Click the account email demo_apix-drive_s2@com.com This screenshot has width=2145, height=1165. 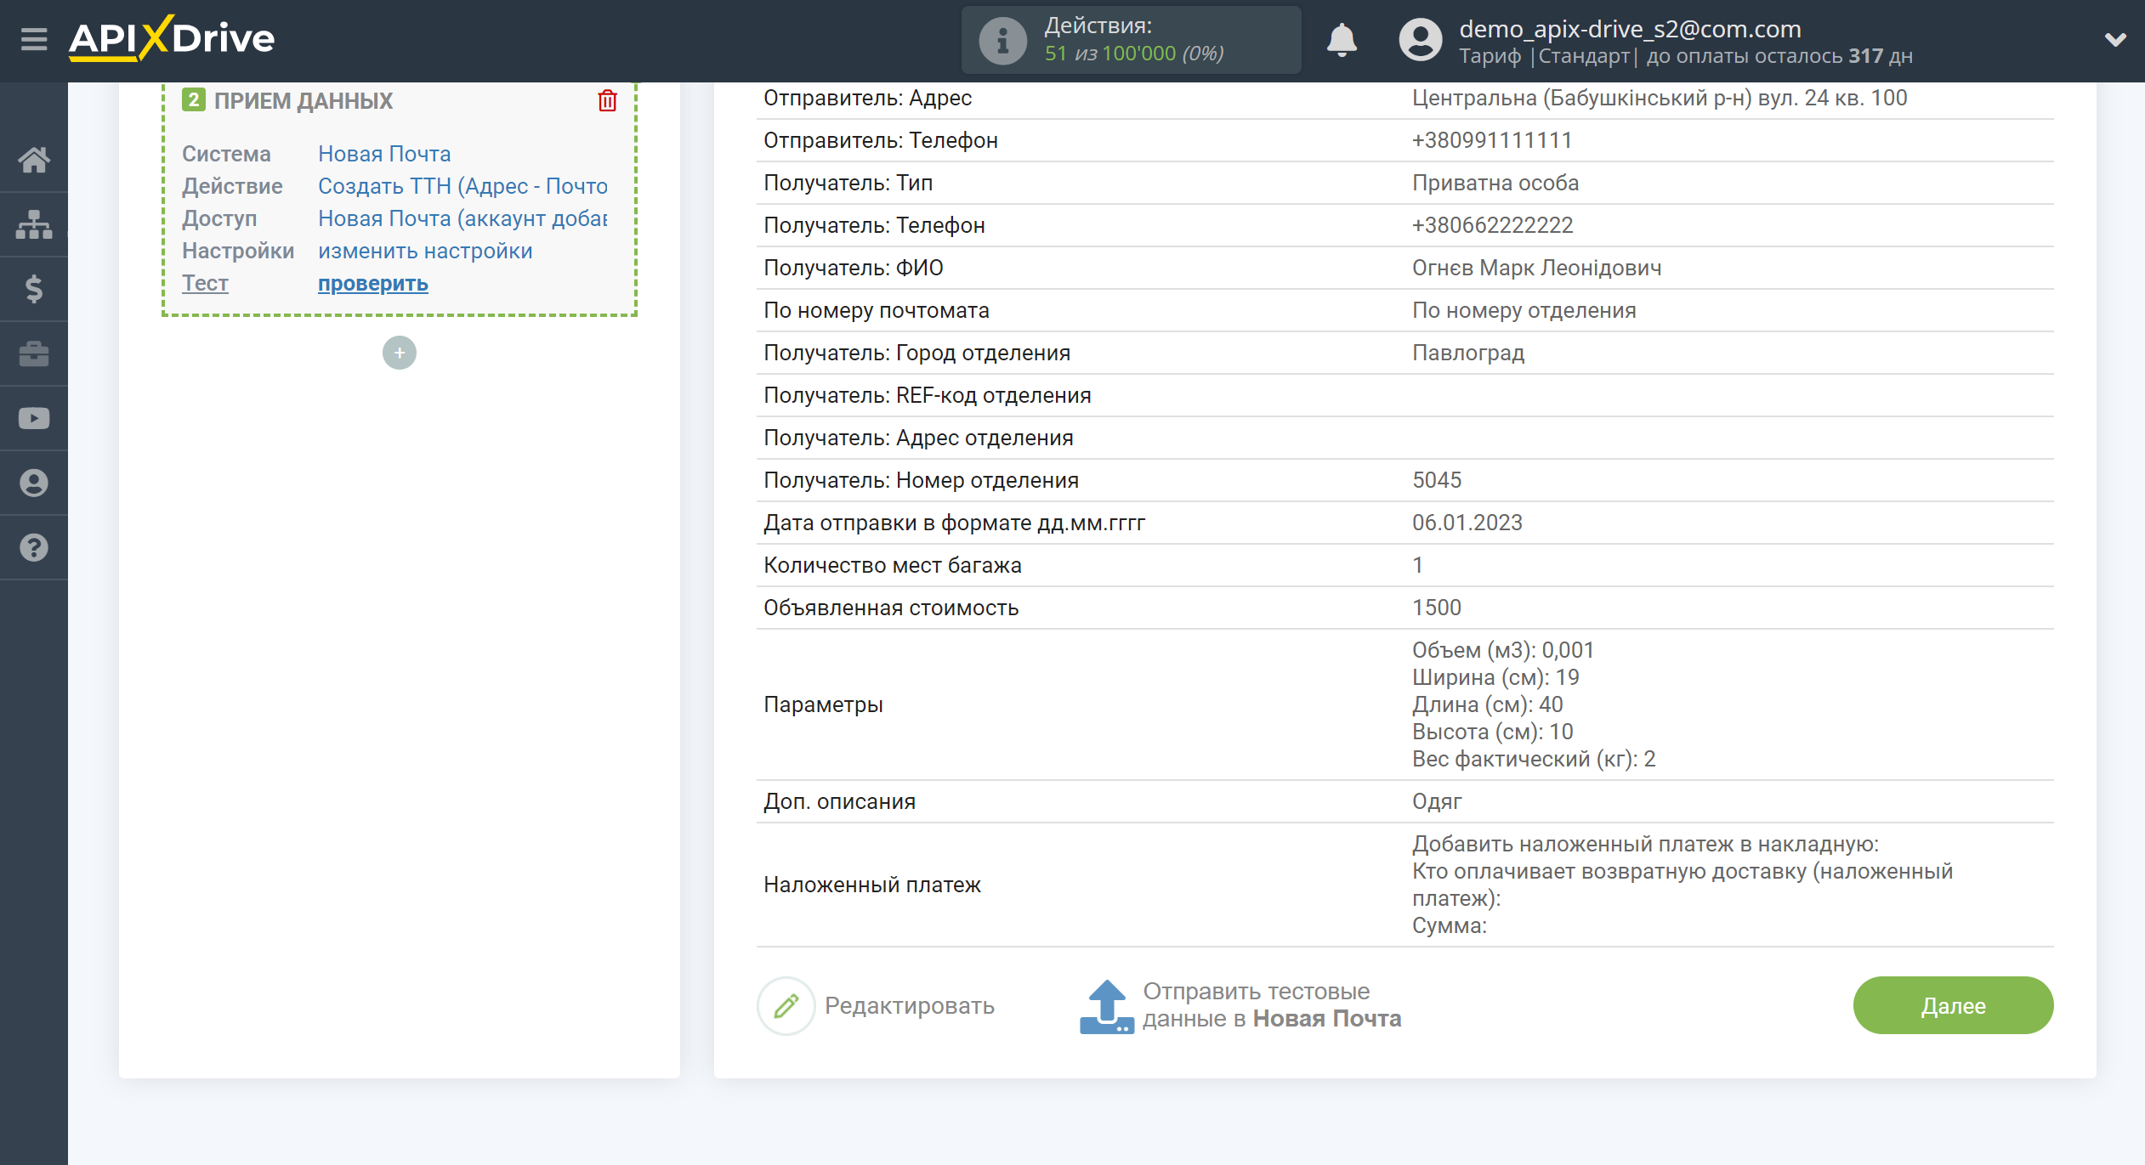coord(1630,29)
